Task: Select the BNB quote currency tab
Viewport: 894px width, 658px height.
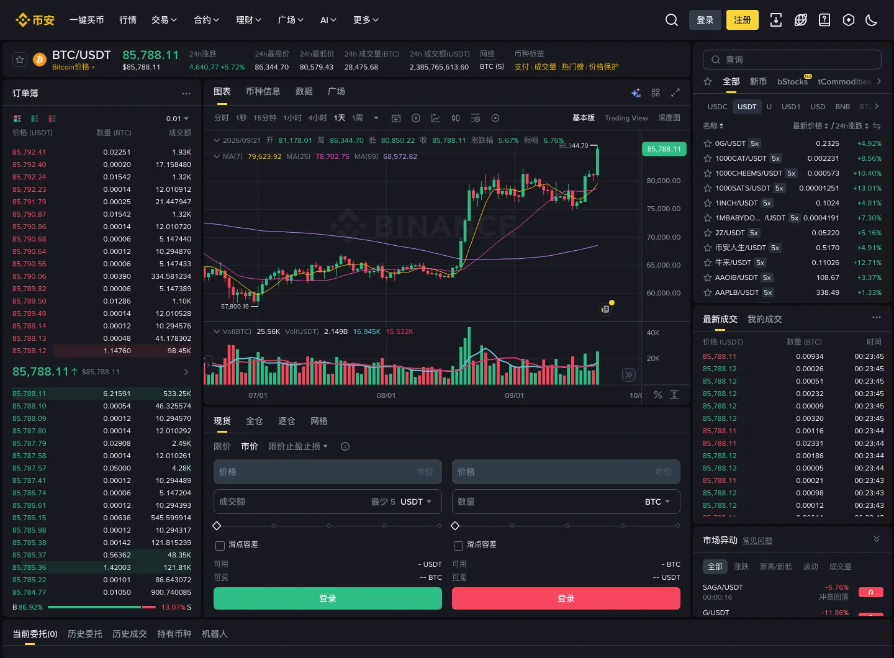Action: tap(842, 107)
